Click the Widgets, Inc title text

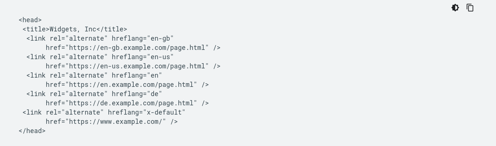pos(73,29)
